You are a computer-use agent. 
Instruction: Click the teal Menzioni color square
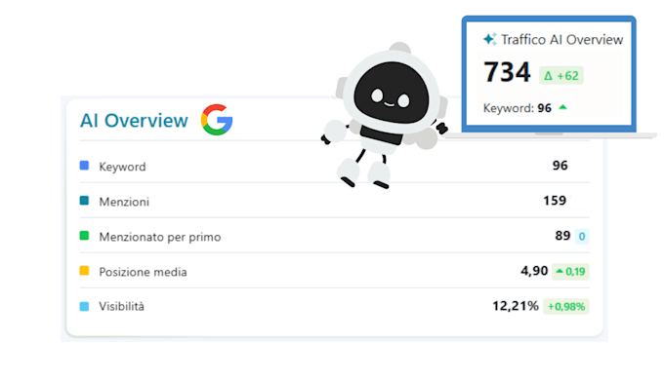(x=84, y=201)
